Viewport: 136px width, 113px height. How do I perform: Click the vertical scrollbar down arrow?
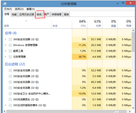click(133, 108)
